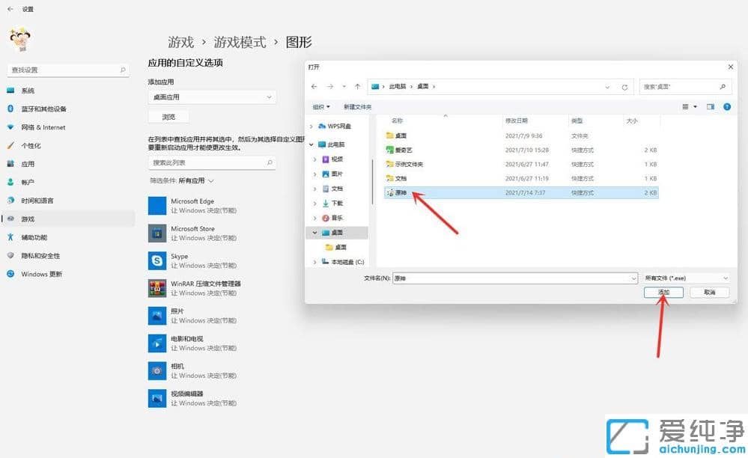The width and height of the screenshot is (748, 458).
Task: Click the WinRAR 压缩文件管理器 app icon
Action: click(157, 288)
